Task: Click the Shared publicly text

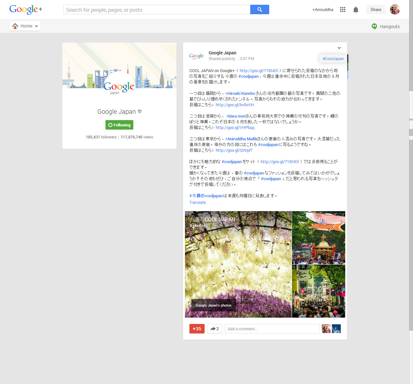Action: tap(222, 59)
